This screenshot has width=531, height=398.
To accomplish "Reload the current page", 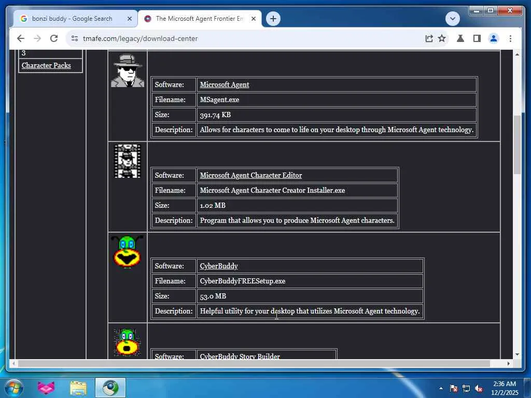I will pos(54,38).
